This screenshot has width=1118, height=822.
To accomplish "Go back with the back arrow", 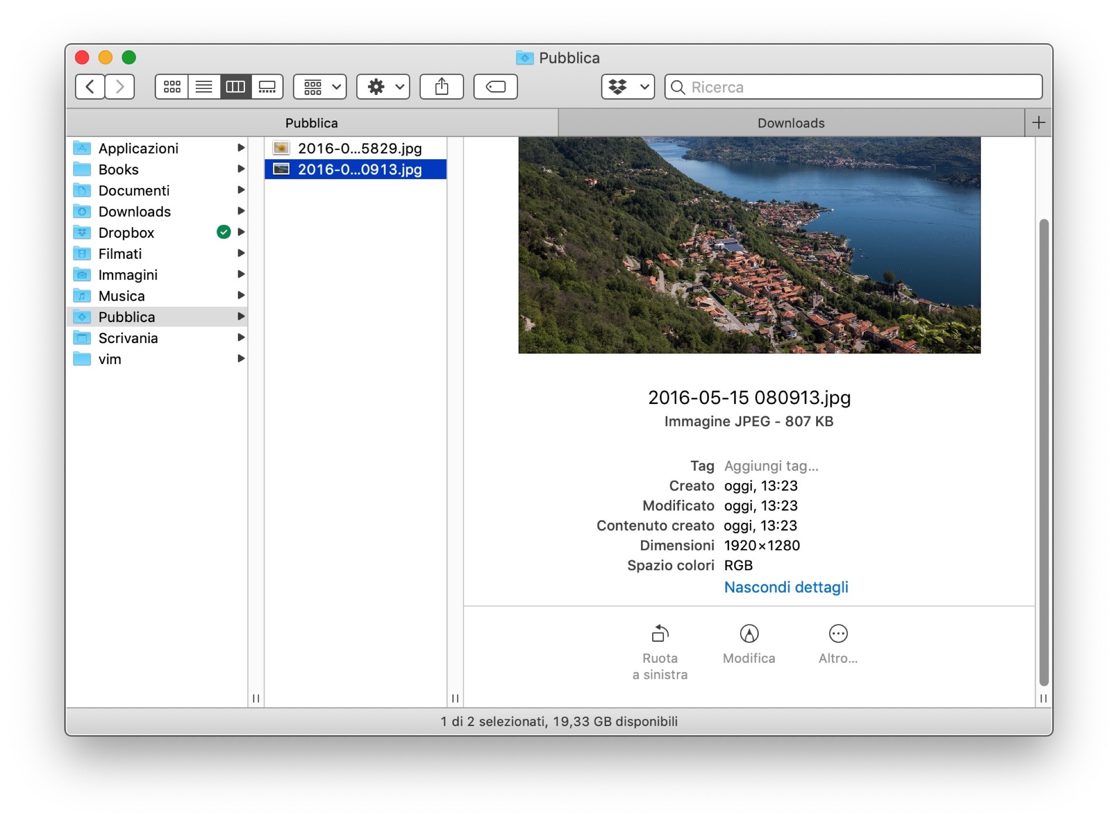I will pyautogui.click(x=90, y=87).
